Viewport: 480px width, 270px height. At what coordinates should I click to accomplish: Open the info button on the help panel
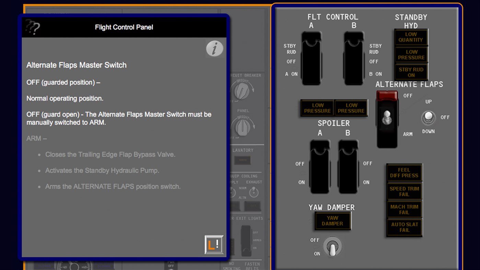point(214,48)
